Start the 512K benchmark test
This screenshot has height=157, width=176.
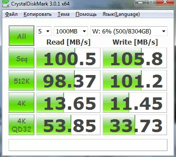coord(21,80)
